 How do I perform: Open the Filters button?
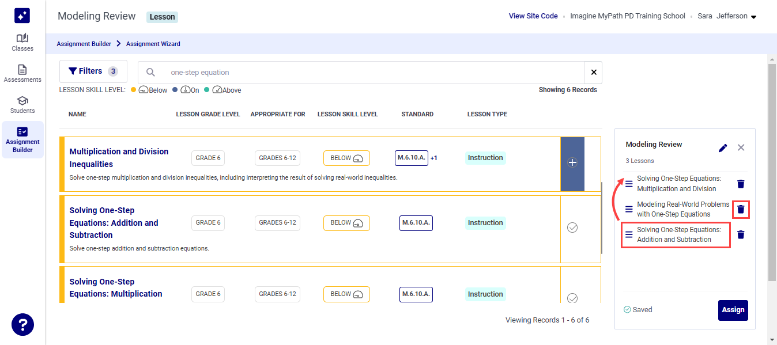(x=93, y=71)
